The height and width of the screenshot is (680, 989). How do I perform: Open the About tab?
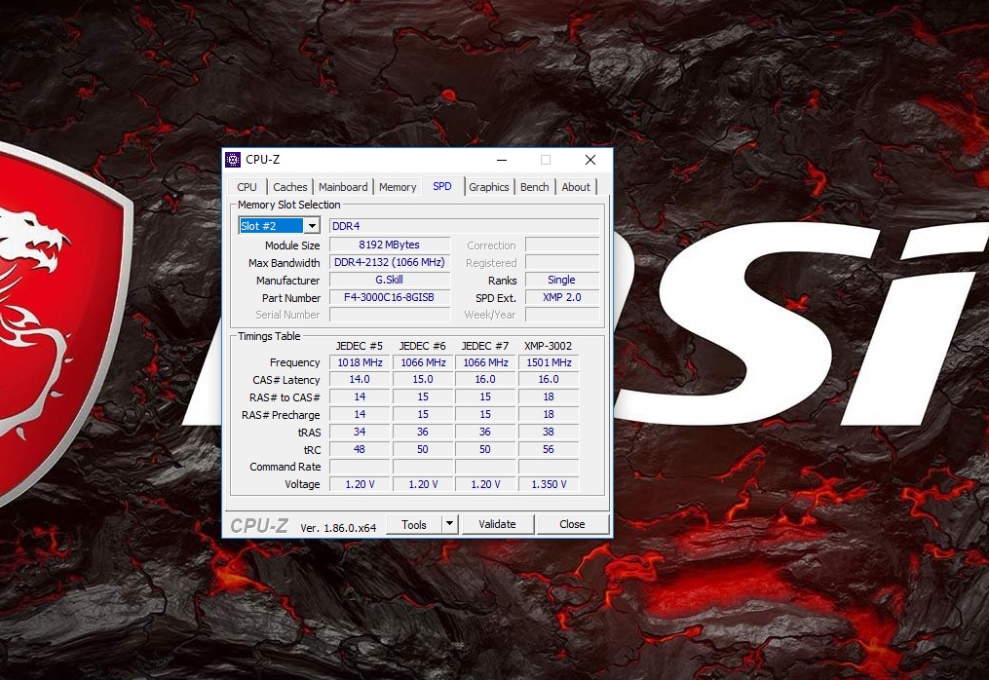[576, 186]
